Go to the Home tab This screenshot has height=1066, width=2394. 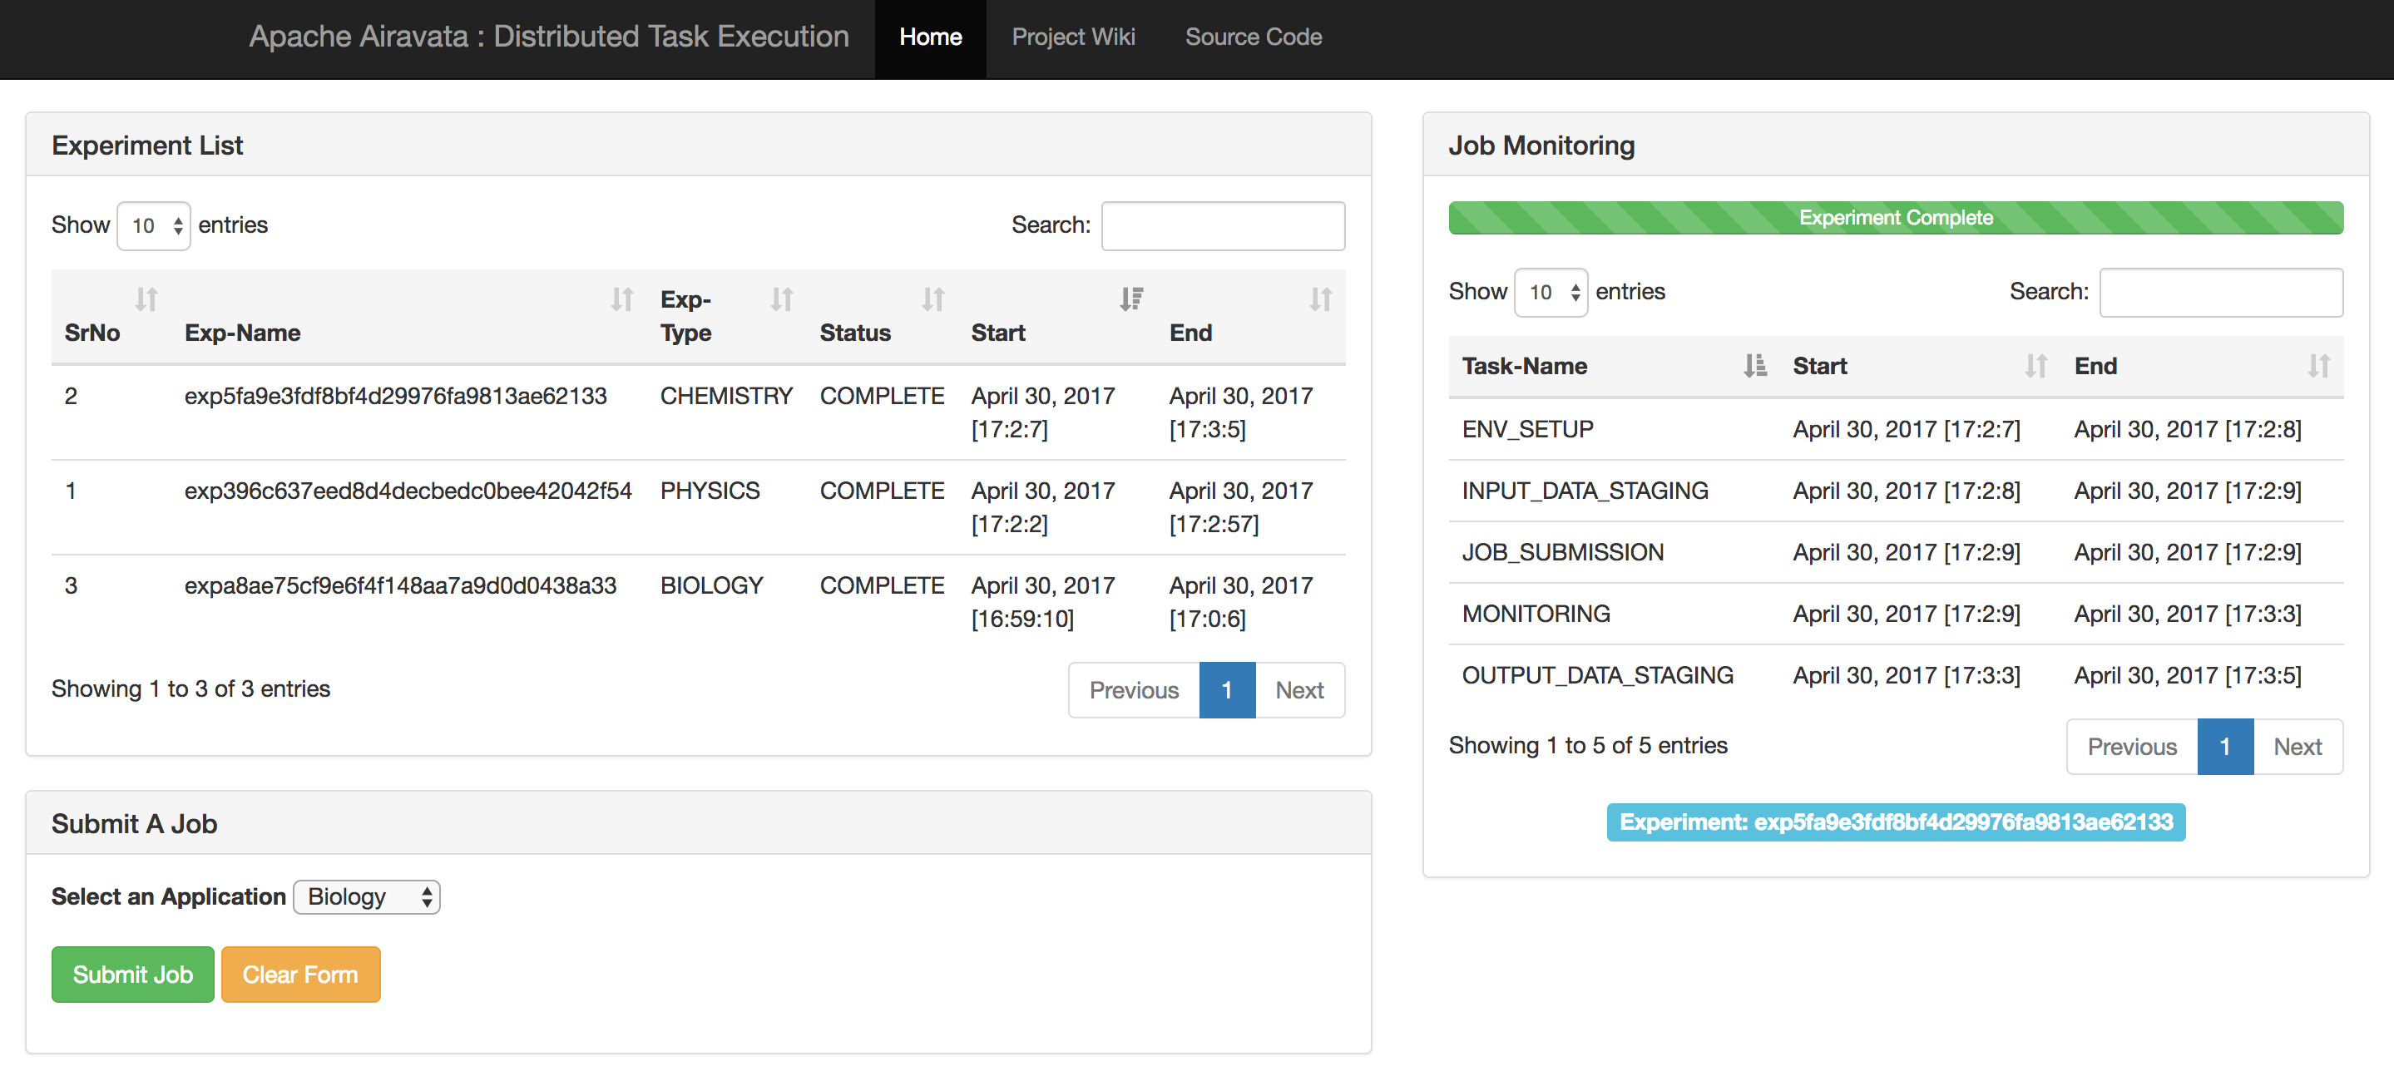[x=930, y=38]
